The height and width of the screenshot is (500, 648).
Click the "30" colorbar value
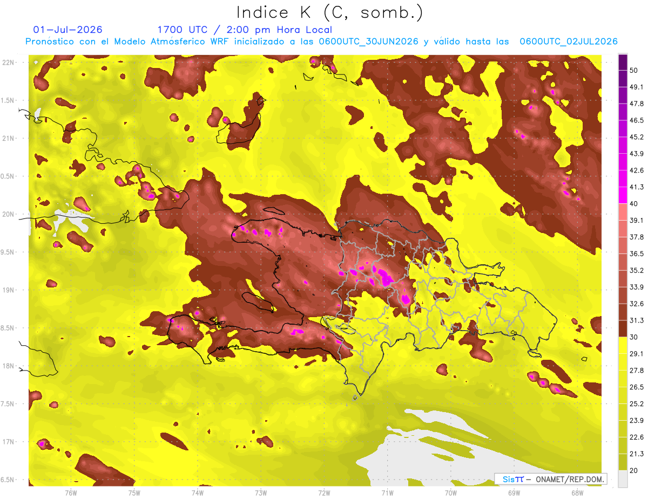(x=634, y=337)
